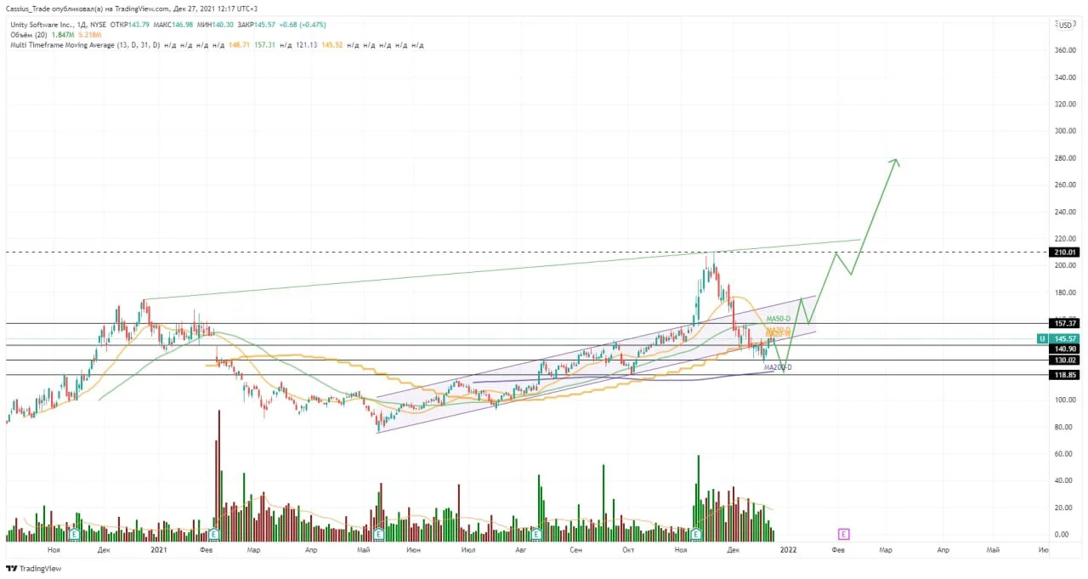This screenshot has height=579, width=1088.
Task: Click the earliest earnings E marker near November 2020
Action: (x=74, y=534)
